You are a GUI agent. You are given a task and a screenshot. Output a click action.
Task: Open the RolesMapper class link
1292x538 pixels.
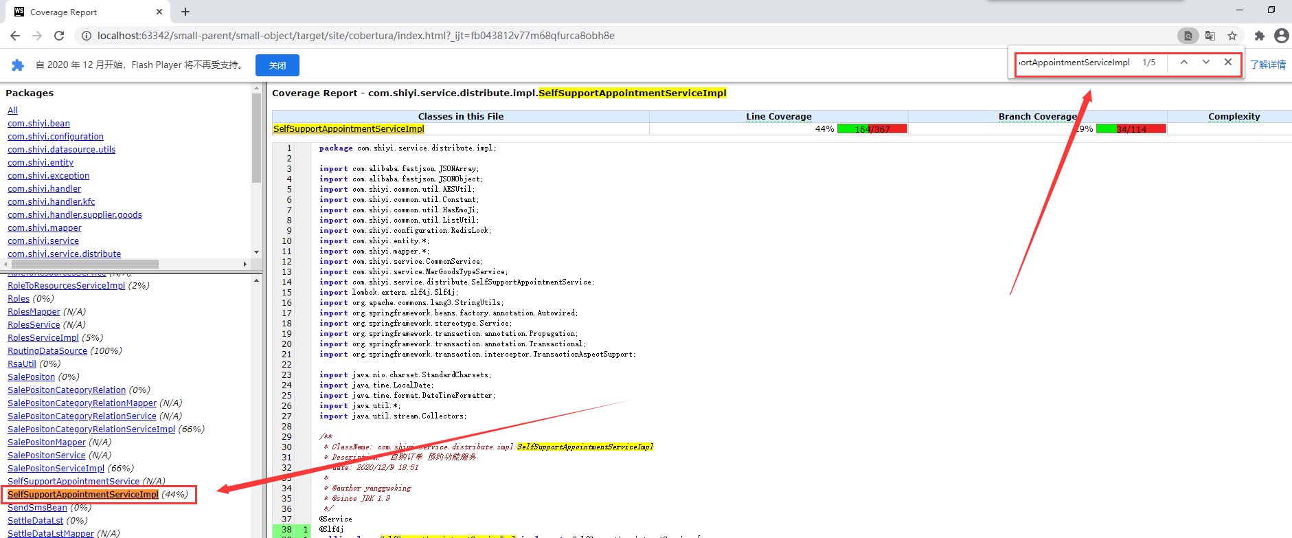pos(34,312)
